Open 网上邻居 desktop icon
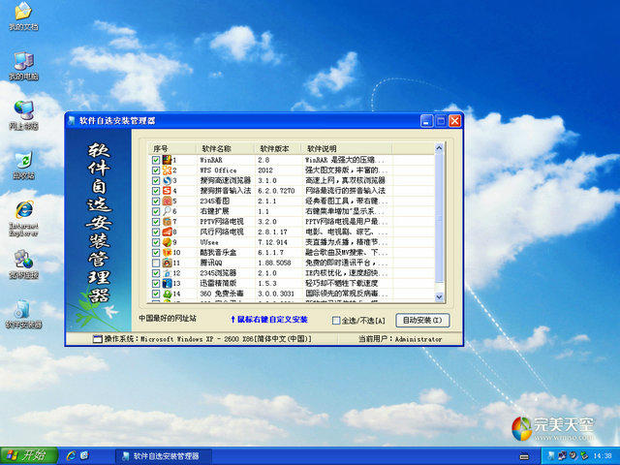Image resolution: width=620 pixels, height=465 pixels. pos(23,115)
